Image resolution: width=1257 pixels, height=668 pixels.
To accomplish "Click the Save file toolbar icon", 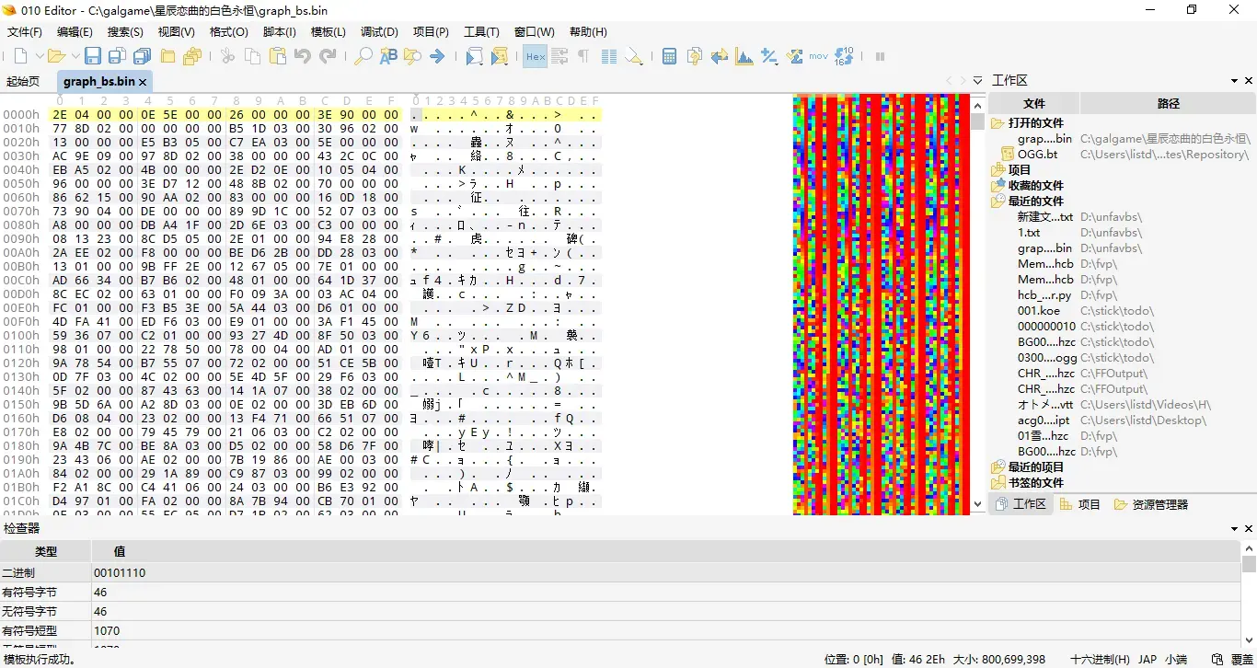I will pyautogui.click(x=93, y=56).
